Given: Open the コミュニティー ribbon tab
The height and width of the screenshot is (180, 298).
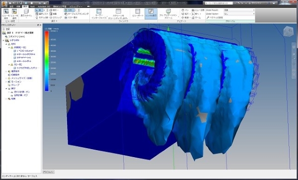Looking at the screenshot, I should [76, 6].
